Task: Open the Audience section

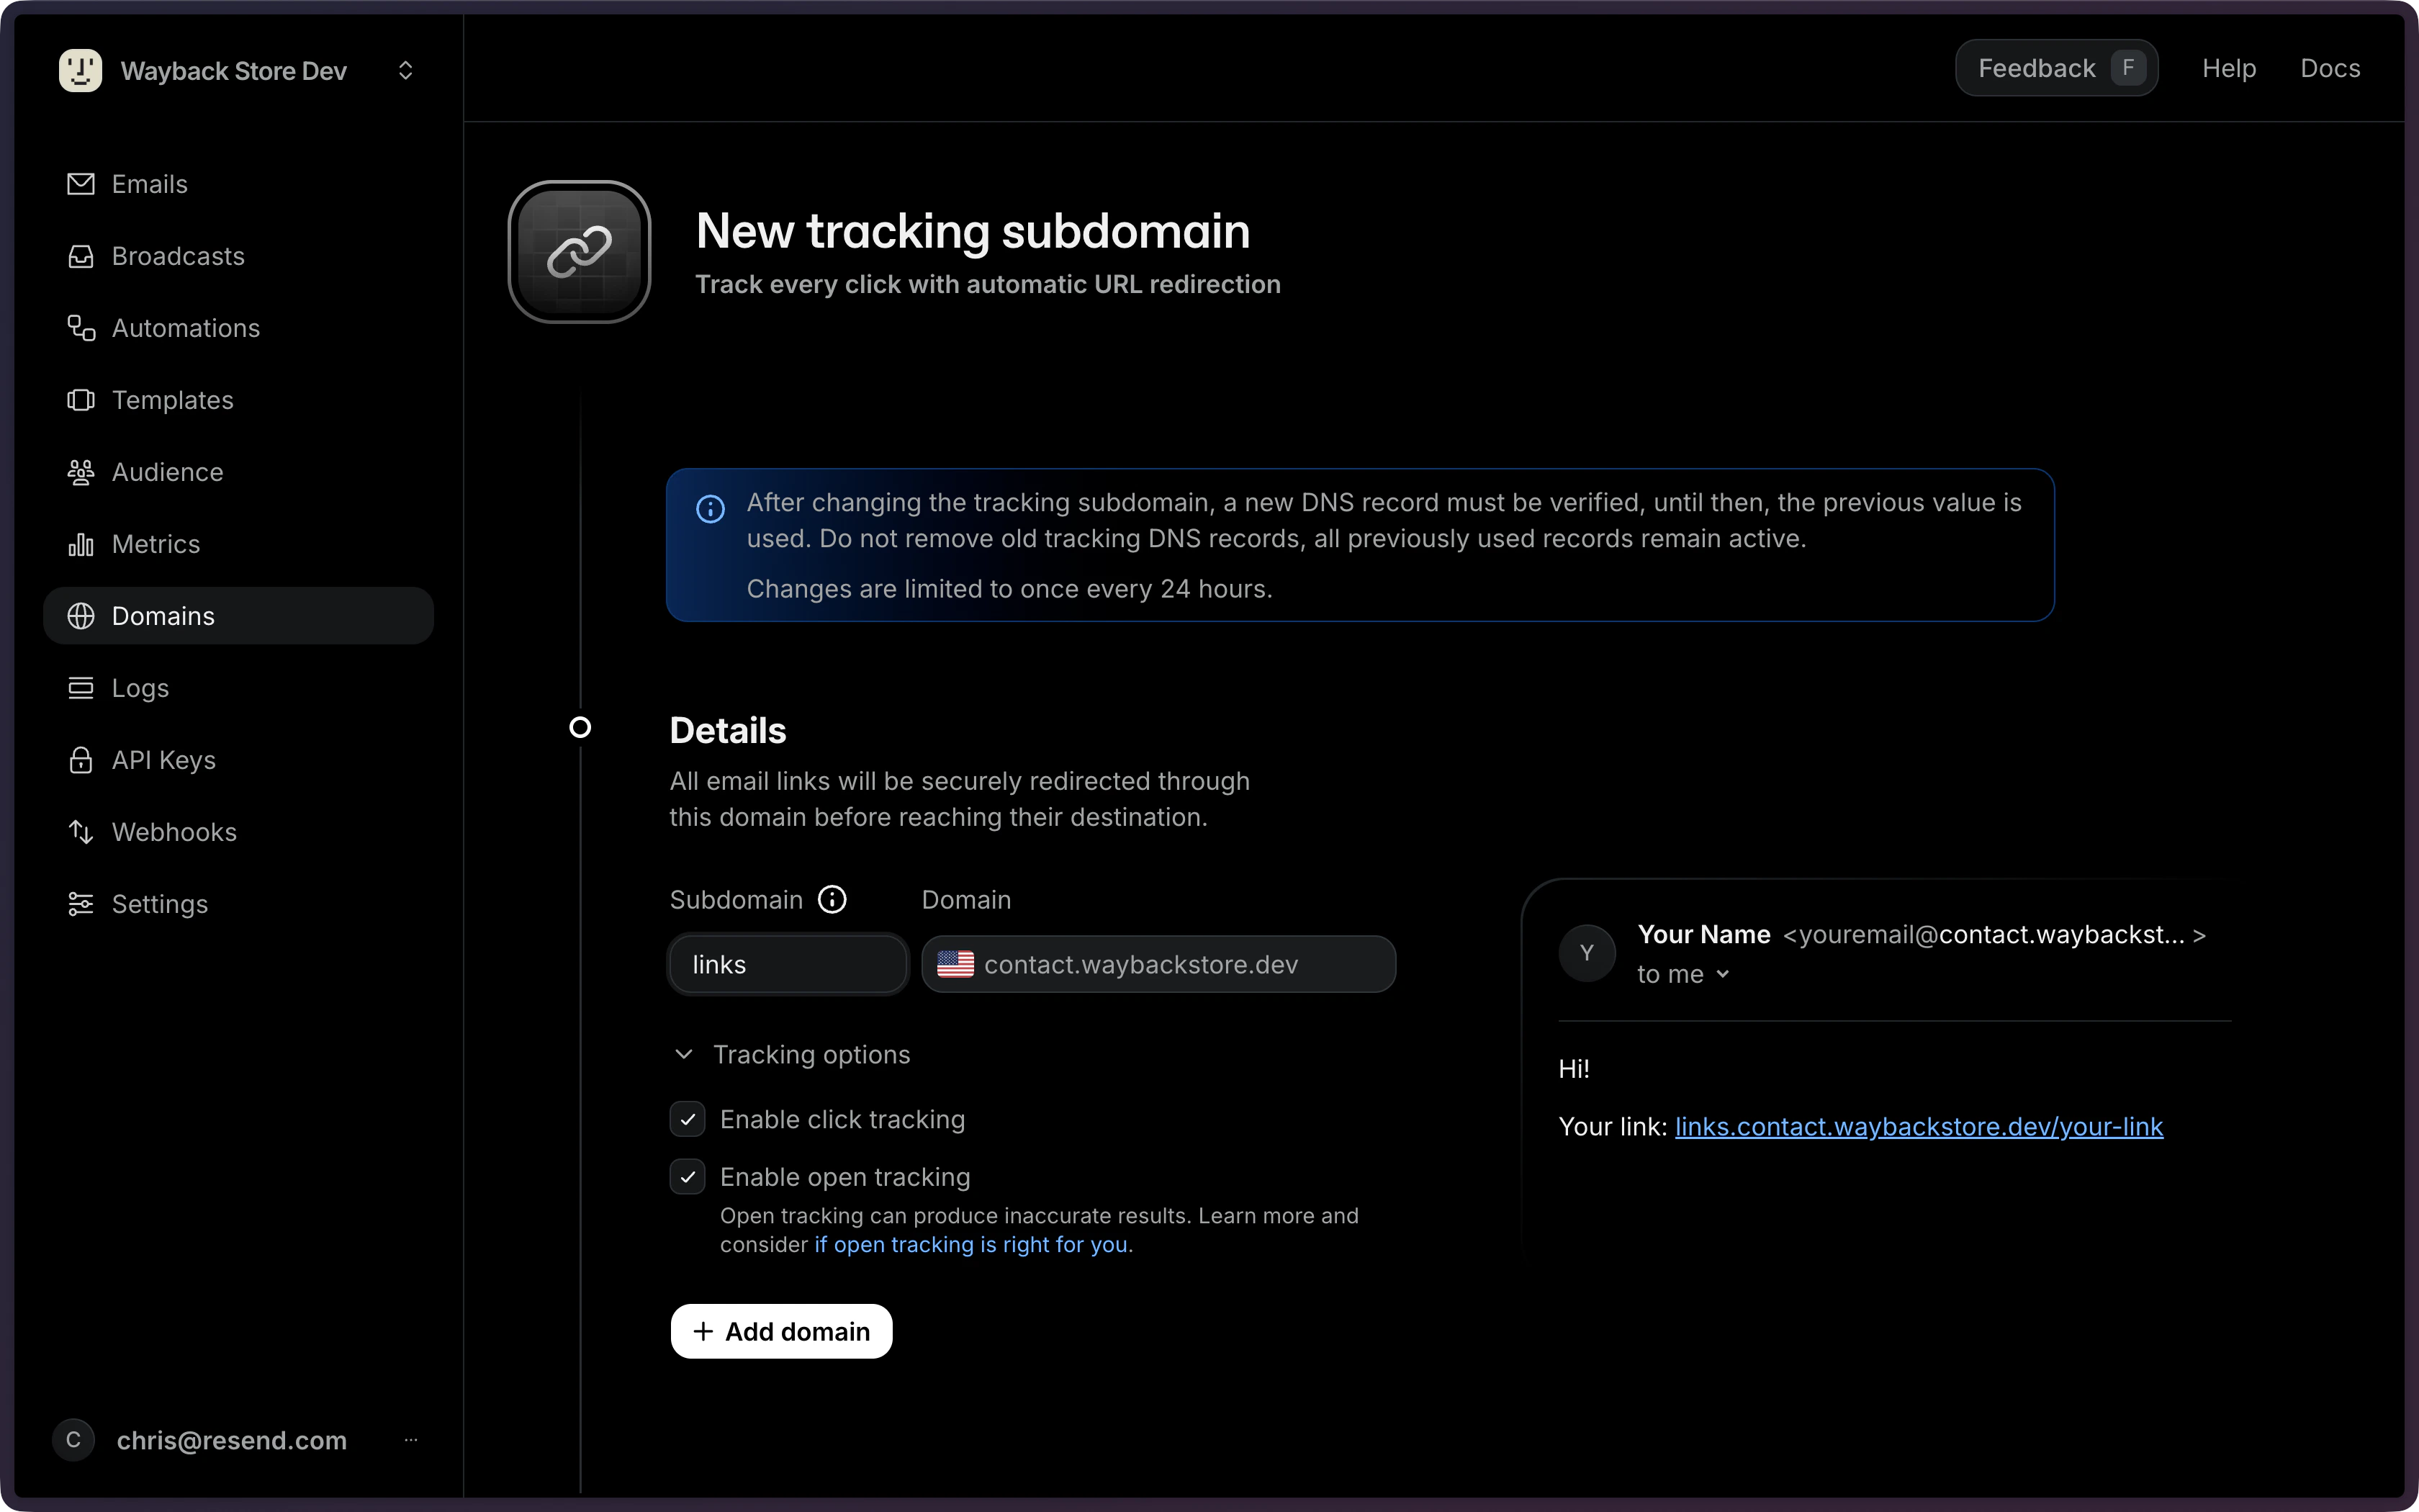Action: [167, 472]
